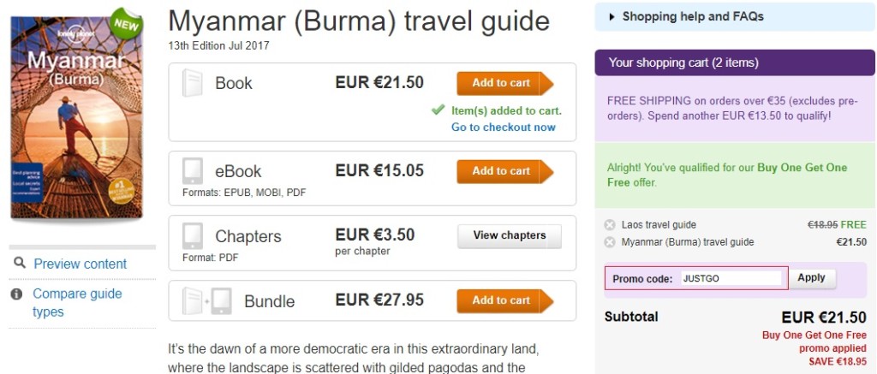The image size is (877, 374).
Task: Click the Book format icon
Action: 193,83
